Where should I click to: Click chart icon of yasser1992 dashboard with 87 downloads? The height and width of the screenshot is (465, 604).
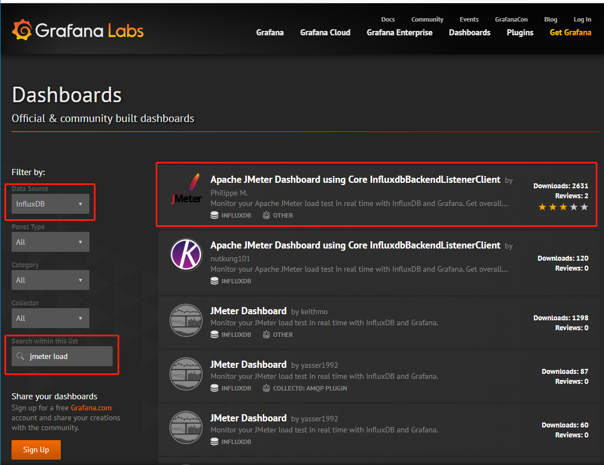(x=187, y=374)
